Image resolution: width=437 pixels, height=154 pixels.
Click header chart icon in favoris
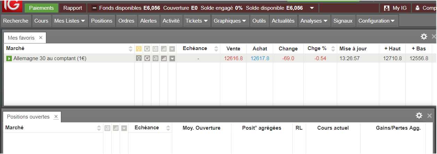coord(164,49)
